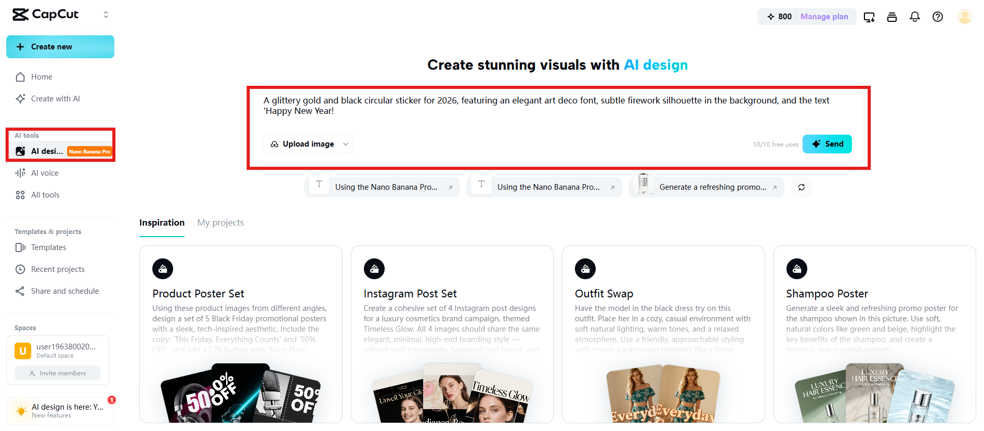Click the Send button
The width and height of the screenshot is (984, 431).
pyautogui.click(x=826, y=144)
